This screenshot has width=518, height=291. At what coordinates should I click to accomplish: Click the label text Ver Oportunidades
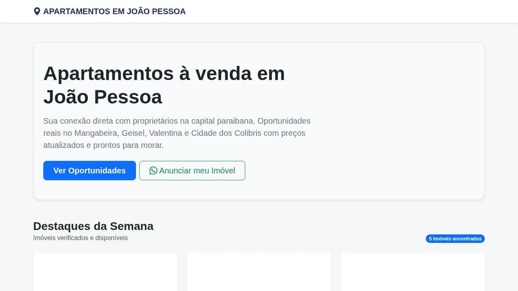(x=89, y=171)
